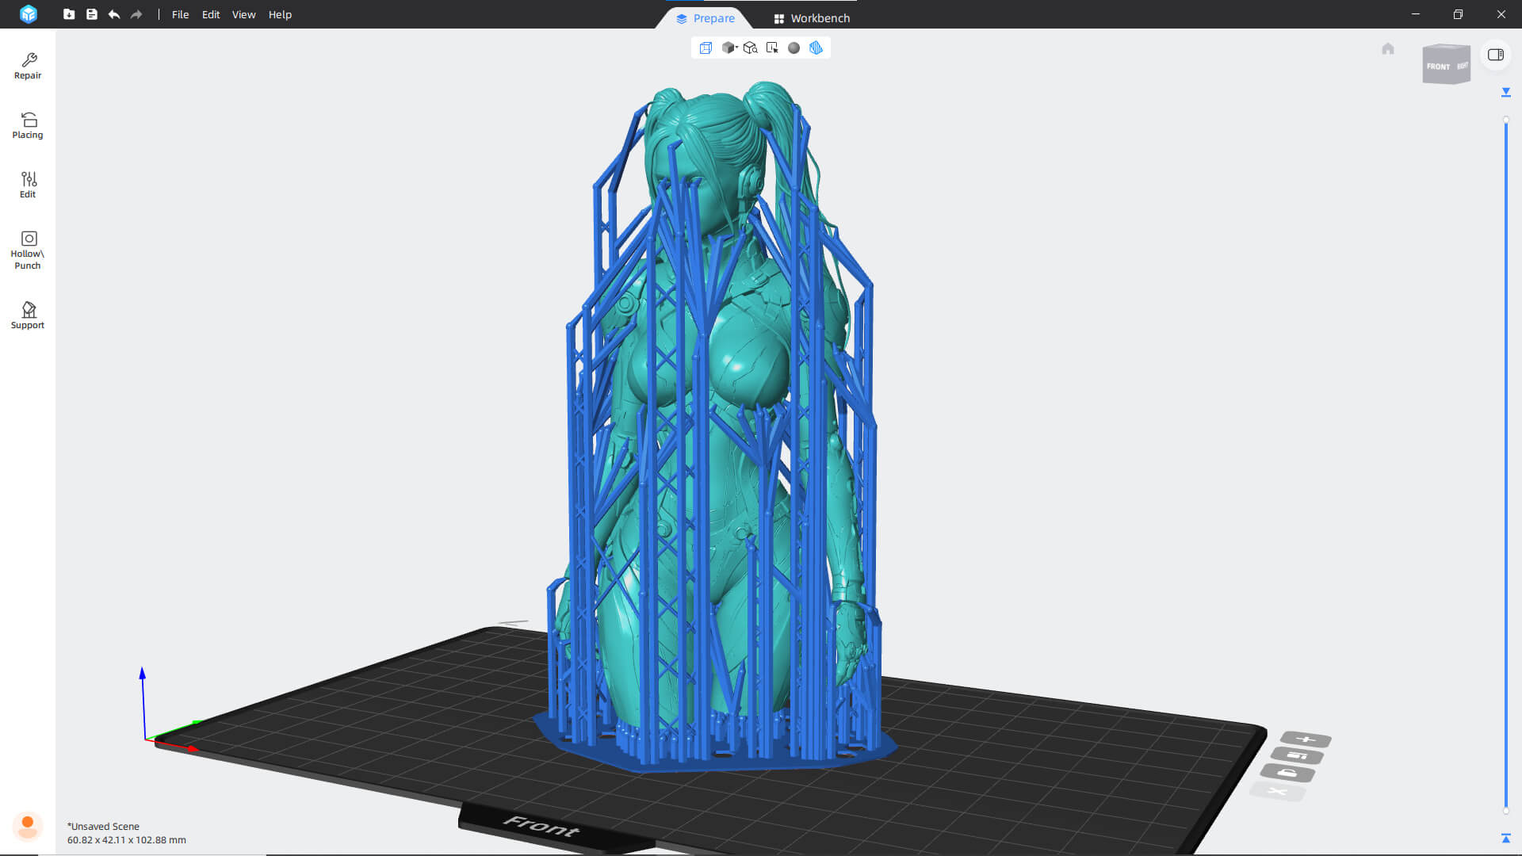Toggle the blue sliced model view
Image resolution: width=1522 pixels, height=856 pixels.
816,48
